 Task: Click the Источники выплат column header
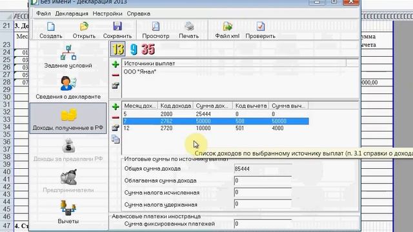coord(234,63)
